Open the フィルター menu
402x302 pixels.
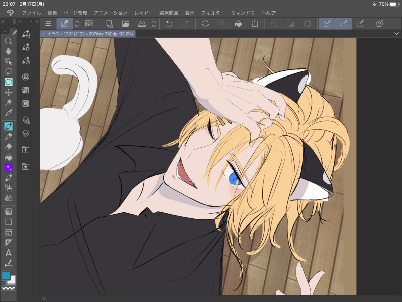[x=213, y=13]
